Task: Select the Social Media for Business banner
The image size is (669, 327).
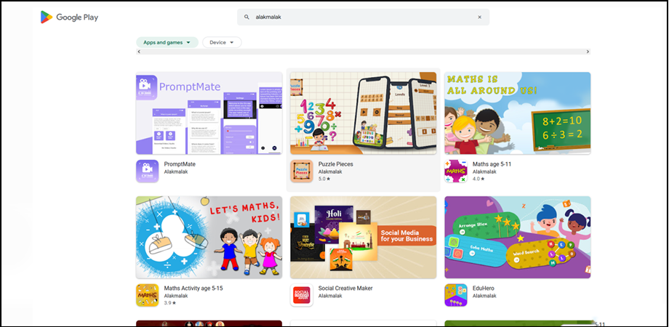Action: pyautogui.click(x=363, y=237)
